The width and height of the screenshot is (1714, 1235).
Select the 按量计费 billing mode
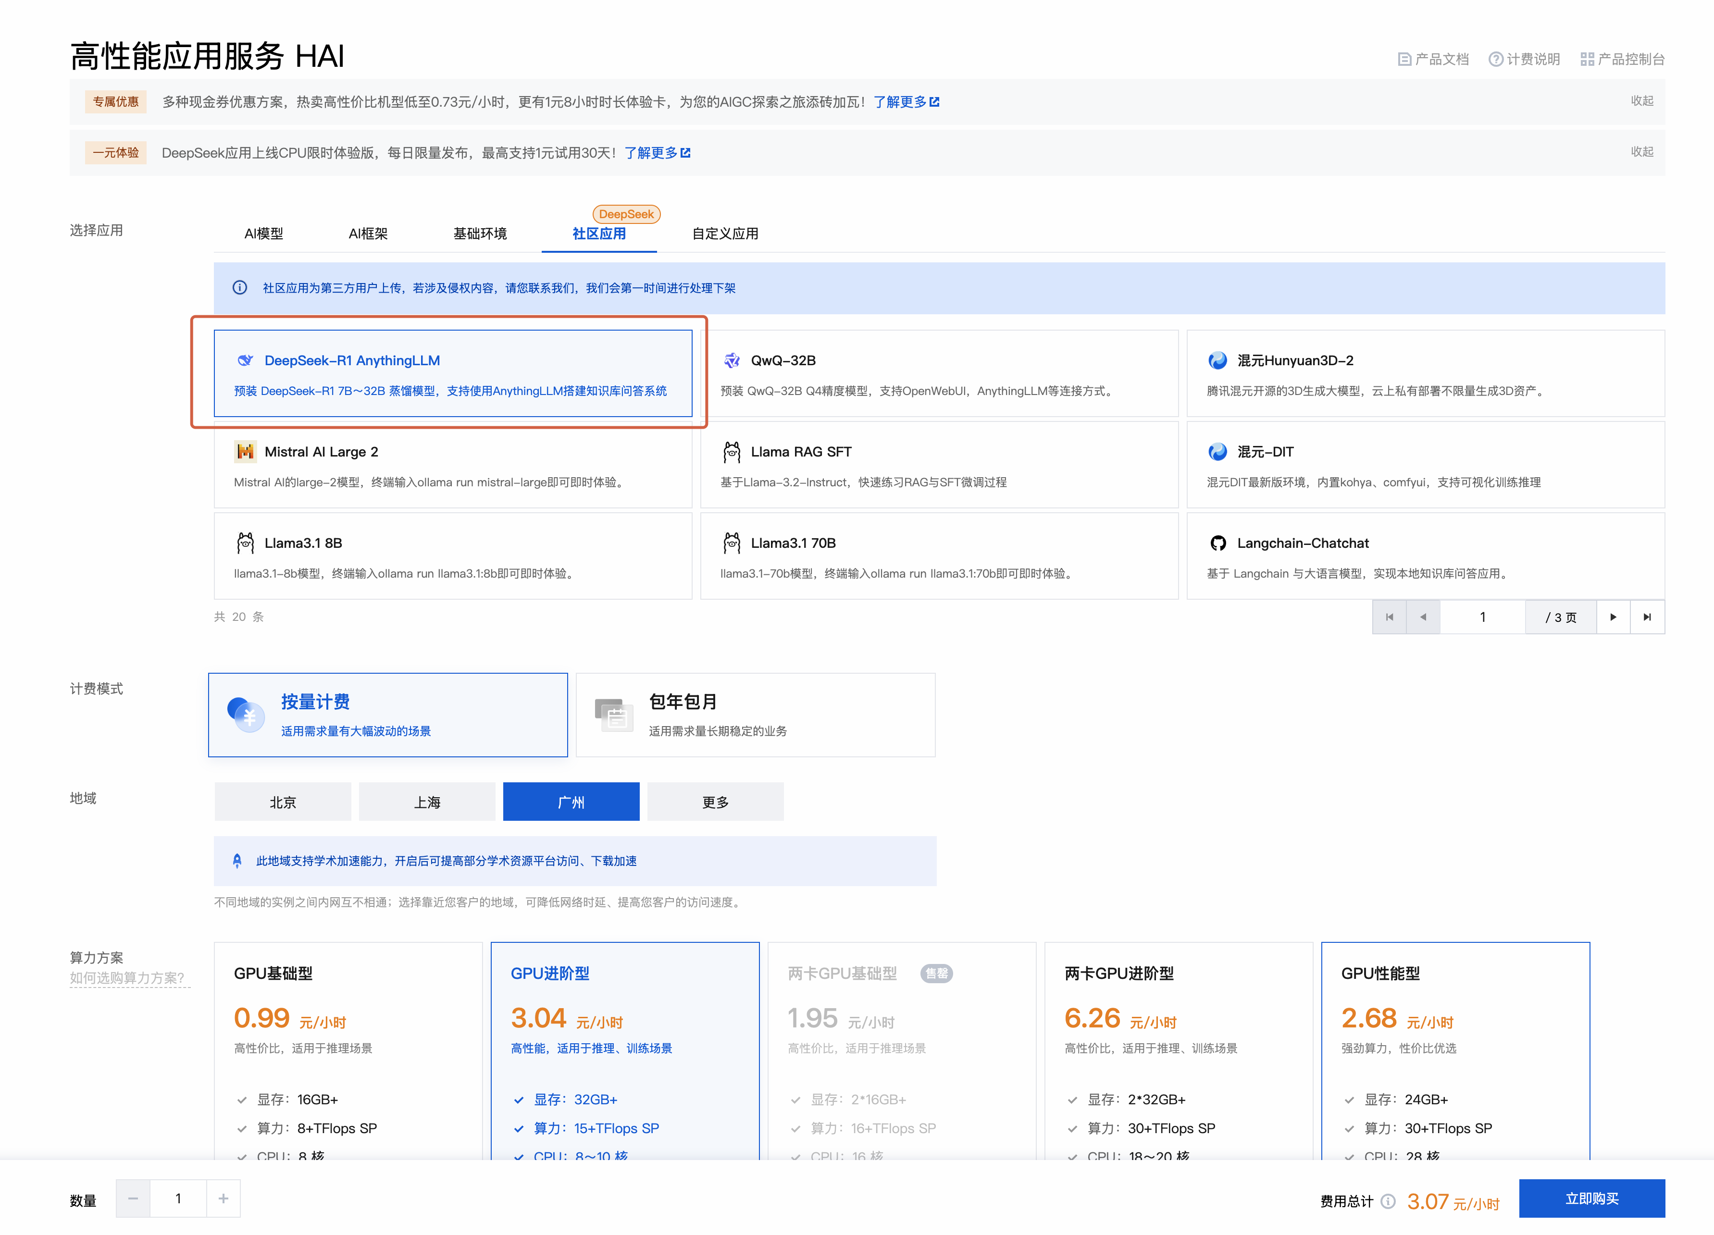tap(388, 715)
